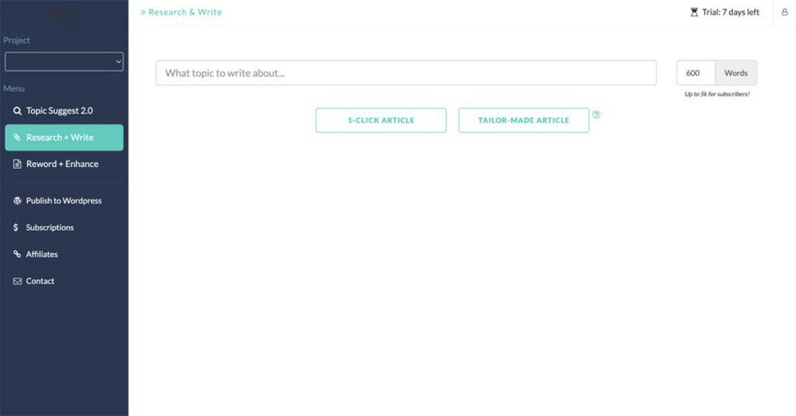Click the dollar sign icon beside Subscriptions
796x416 pixels.
pos(16,227)
